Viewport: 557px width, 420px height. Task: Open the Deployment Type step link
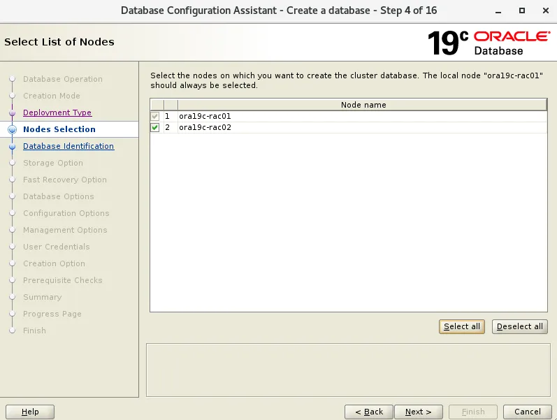tap(57, 113)
